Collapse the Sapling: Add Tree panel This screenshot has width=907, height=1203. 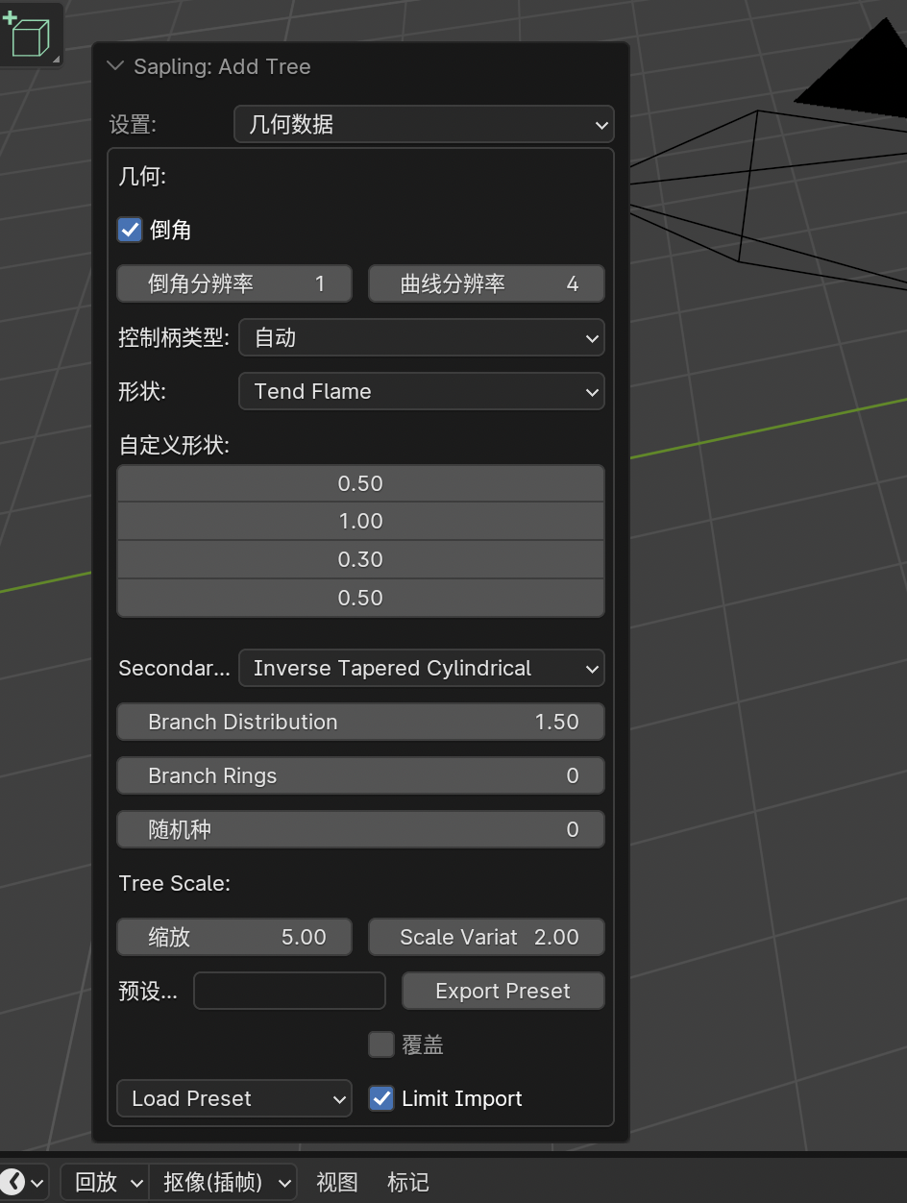click(115, 66)
